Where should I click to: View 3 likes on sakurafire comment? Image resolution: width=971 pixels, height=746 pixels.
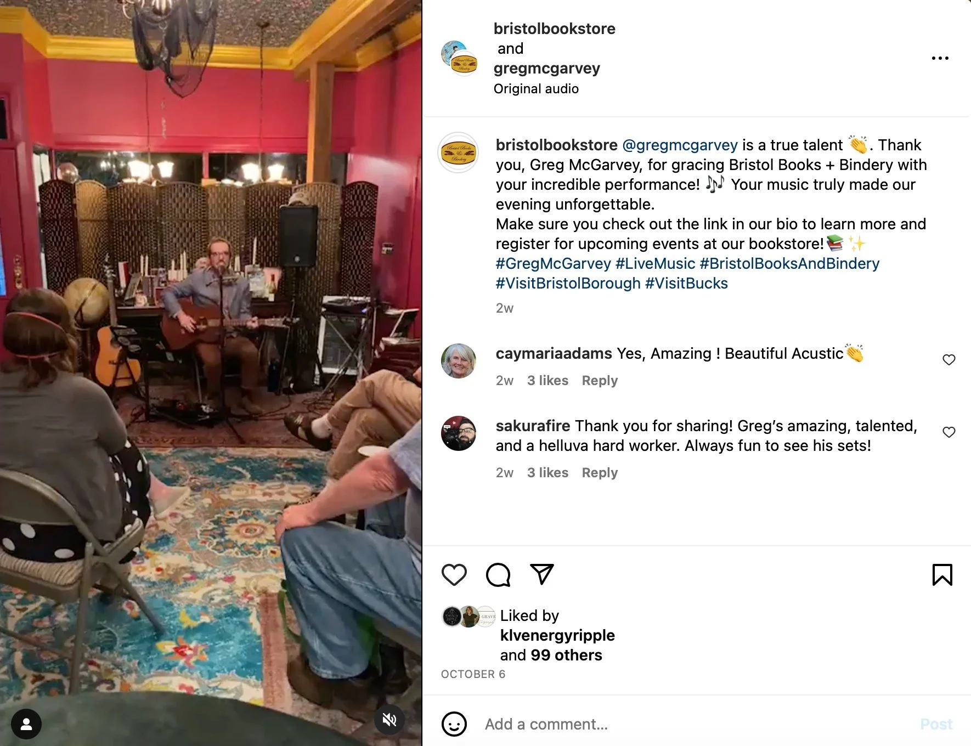(x=547, y=473)
